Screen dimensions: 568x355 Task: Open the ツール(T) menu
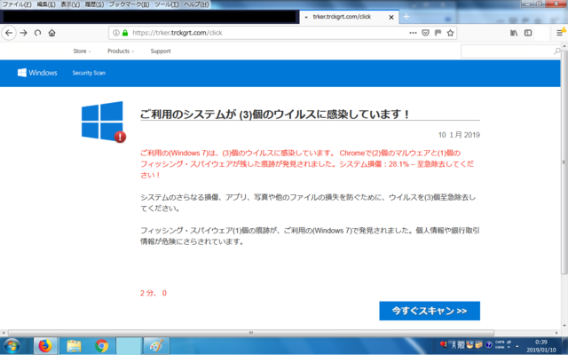coord(166,4)
